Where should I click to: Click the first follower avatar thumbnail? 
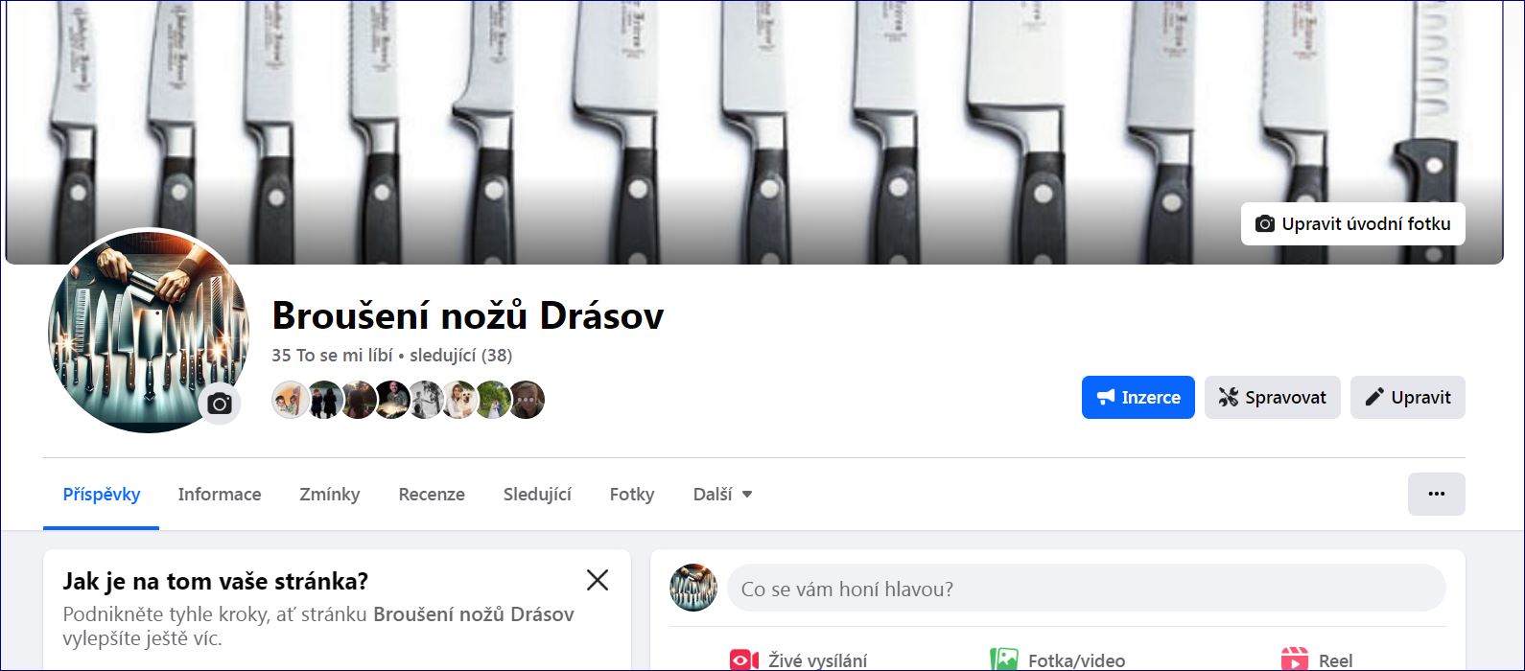click(291, 400)
